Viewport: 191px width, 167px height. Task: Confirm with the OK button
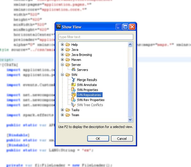click(98, 138)
